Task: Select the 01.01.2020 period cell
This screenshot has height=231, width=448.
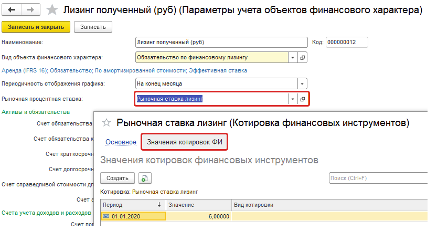Action: click(x=133, y=216)
